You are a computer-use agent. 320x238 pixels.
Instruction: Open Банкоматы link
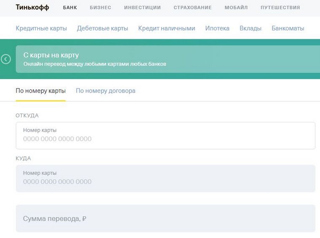coord(288,28)
